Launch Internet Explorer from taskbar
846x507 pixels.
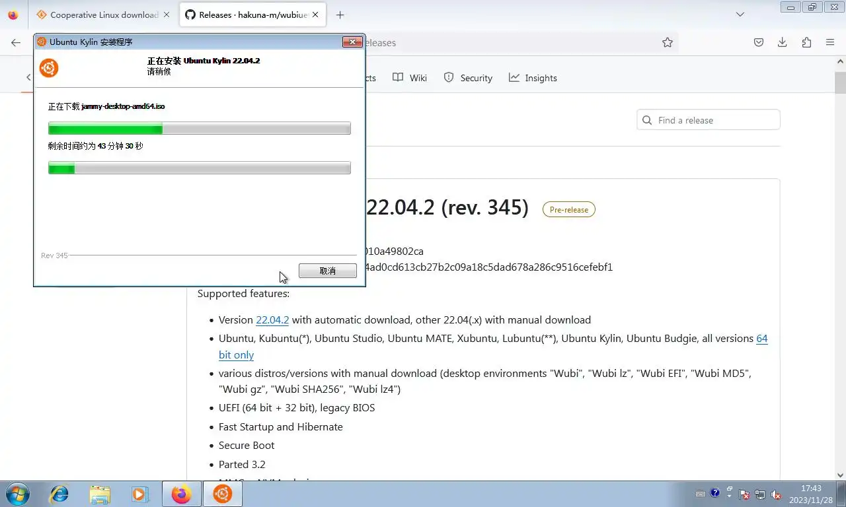(59, 494)
